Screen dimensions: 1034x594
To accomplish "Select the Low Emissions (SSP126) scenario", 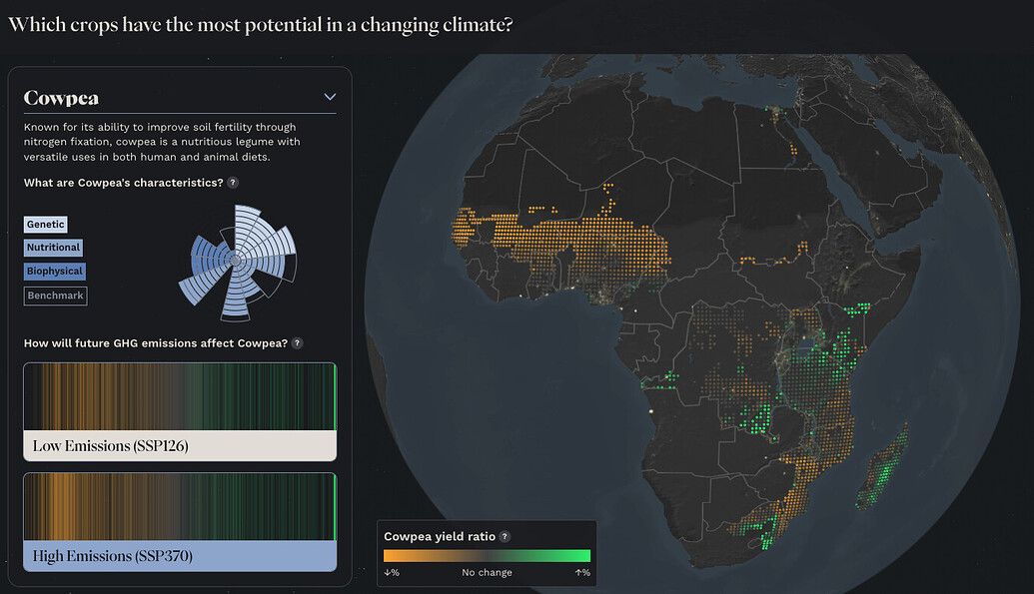I will point(180,445).
